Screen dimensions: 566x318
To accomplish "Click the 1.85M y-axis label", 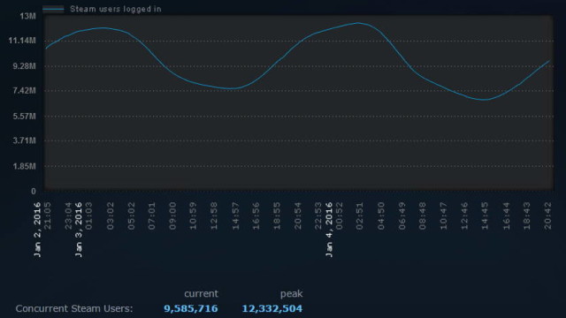I will pyautogui.click(x=25, y=166).
